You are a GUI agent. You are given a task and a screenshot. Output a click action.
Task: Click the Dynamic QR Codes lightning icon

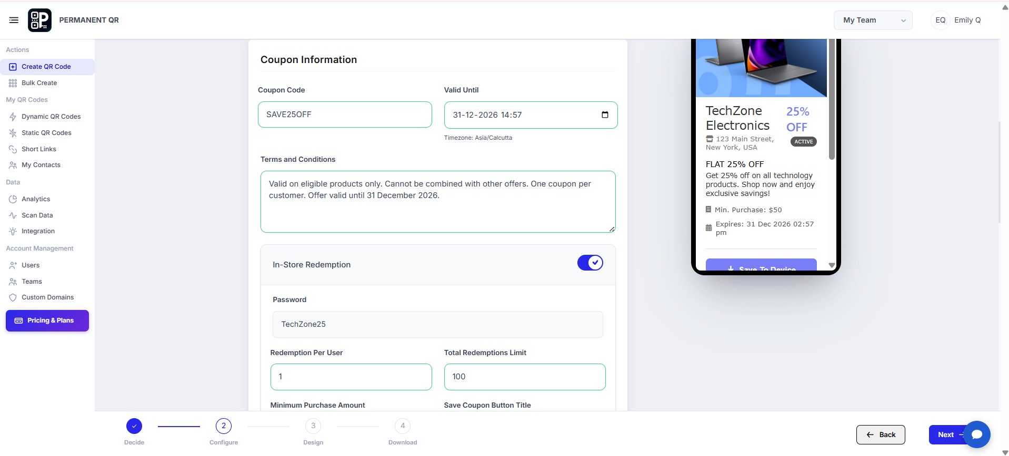13,117
